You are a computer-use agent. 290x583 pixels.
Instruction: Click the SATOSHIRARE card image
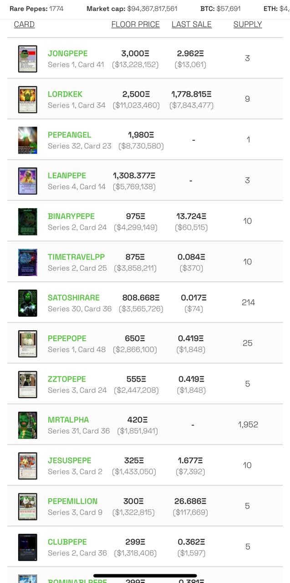pos(27,303)
